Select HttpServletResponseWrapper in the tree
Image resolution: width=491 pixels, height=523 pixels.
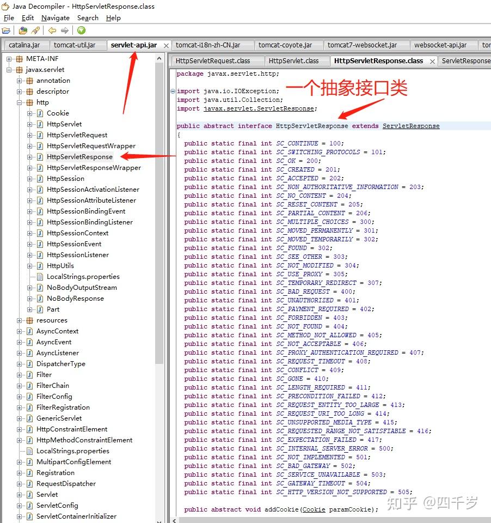[x=94, y=168]
